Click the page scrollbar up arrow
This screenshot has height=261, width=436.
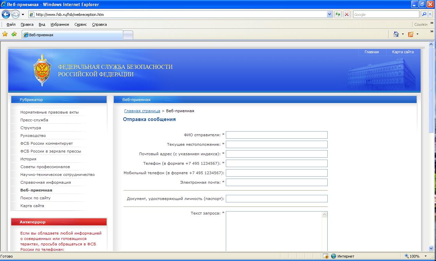tap(432, 44)
